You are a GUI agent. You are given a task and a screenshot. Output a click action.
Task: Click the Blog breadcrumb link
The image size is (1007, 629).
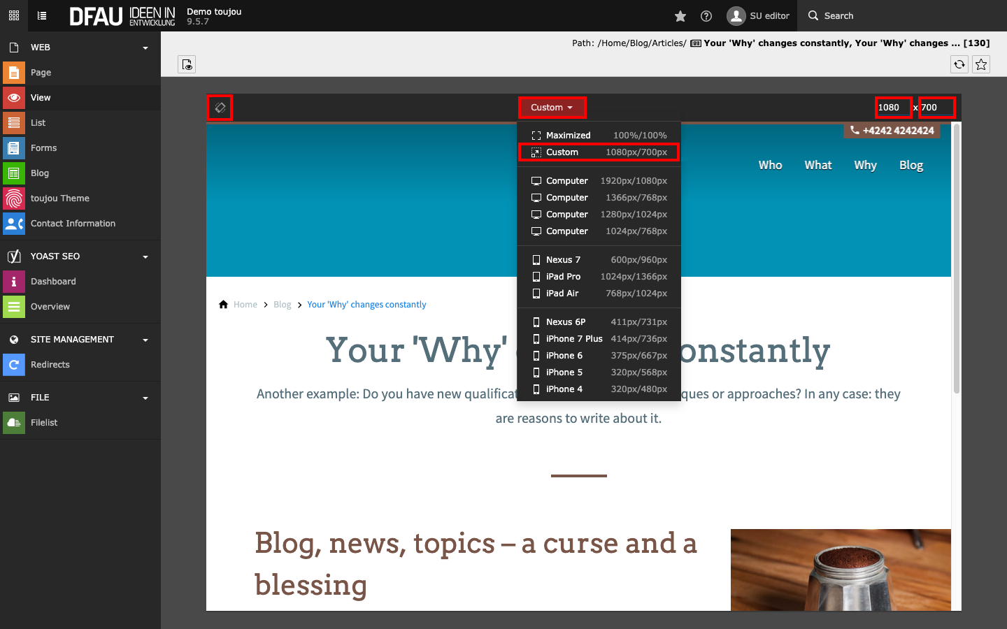point(282,305)
